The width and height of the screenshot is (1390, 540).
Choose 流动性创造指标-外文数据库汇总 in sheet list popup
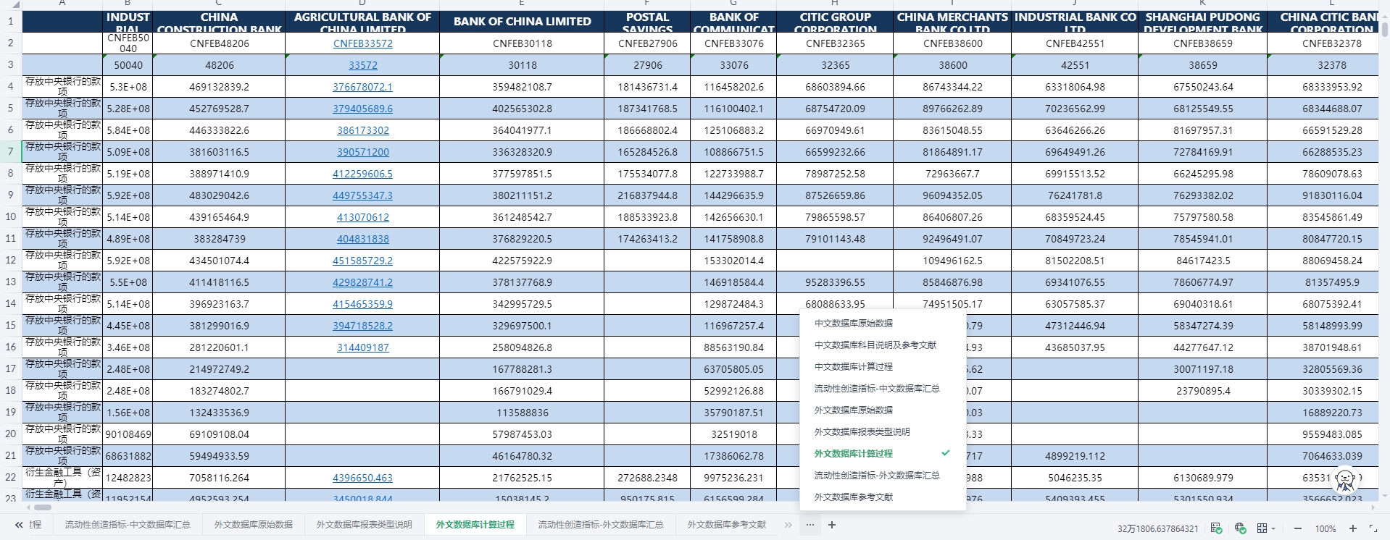(x=883, y=476)
